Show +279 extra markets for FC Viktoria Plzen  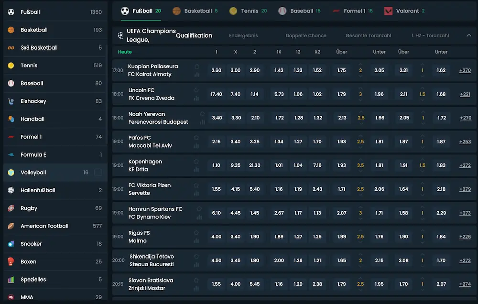pyautogui.click(x=465, y=189)
